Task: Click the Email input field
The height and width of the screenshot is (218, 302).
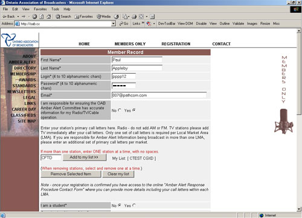Action: (159, 95)
